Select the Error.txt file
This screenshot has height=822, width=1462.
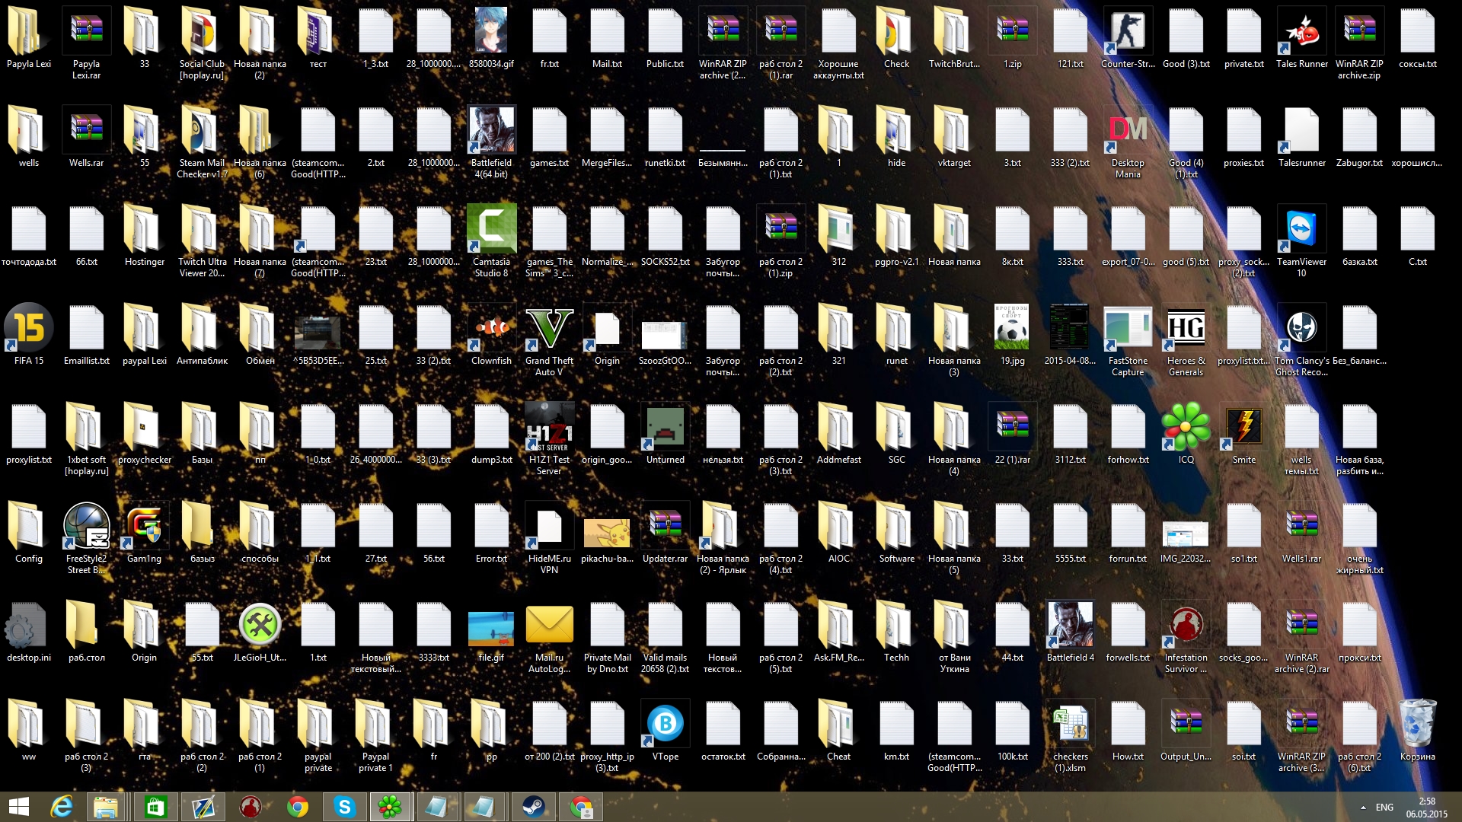[x=492, y=526]
